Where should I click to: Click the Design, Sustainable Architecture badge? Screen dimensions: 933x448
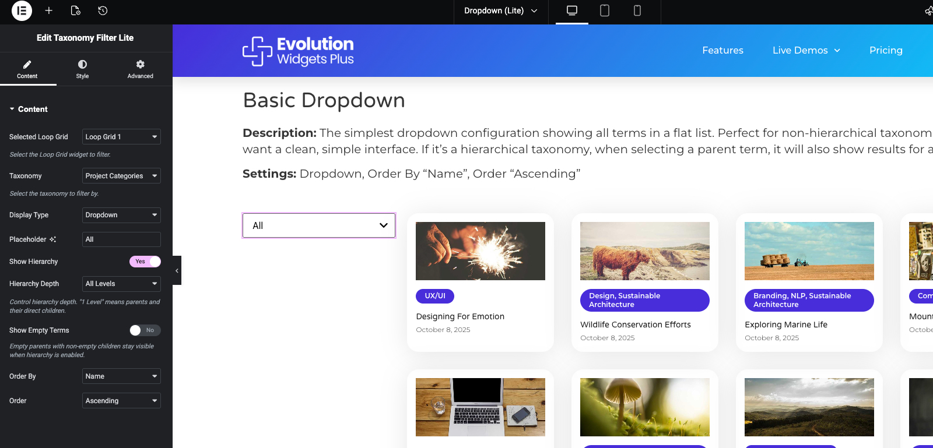coord(645,300)
